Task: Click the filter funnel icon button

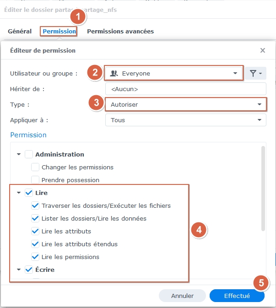Action: pos(255,73)
